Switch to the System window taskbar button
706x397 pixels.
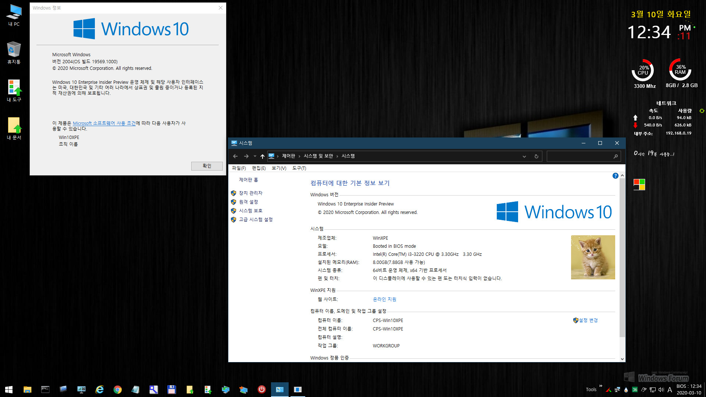pyautogui.click(x=280, y=389)
